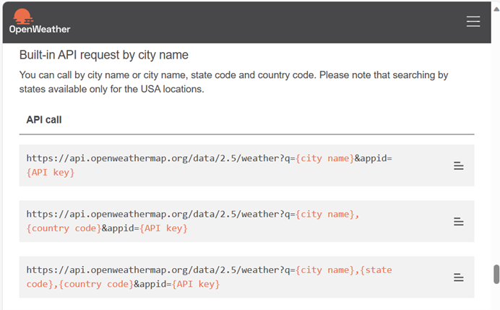Click the 'API call' label
The height and width of the screenshot is (310, 500).
(x=44, y=120)
